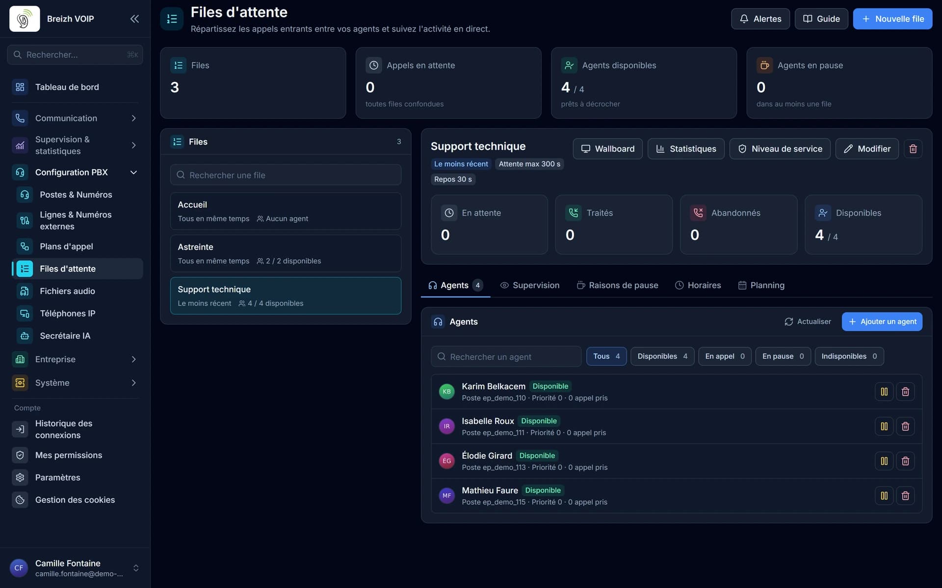Open the Raisons de pause tab
Image resolution: width=942 pixels, height=588 pixels.
click(617, 285)
